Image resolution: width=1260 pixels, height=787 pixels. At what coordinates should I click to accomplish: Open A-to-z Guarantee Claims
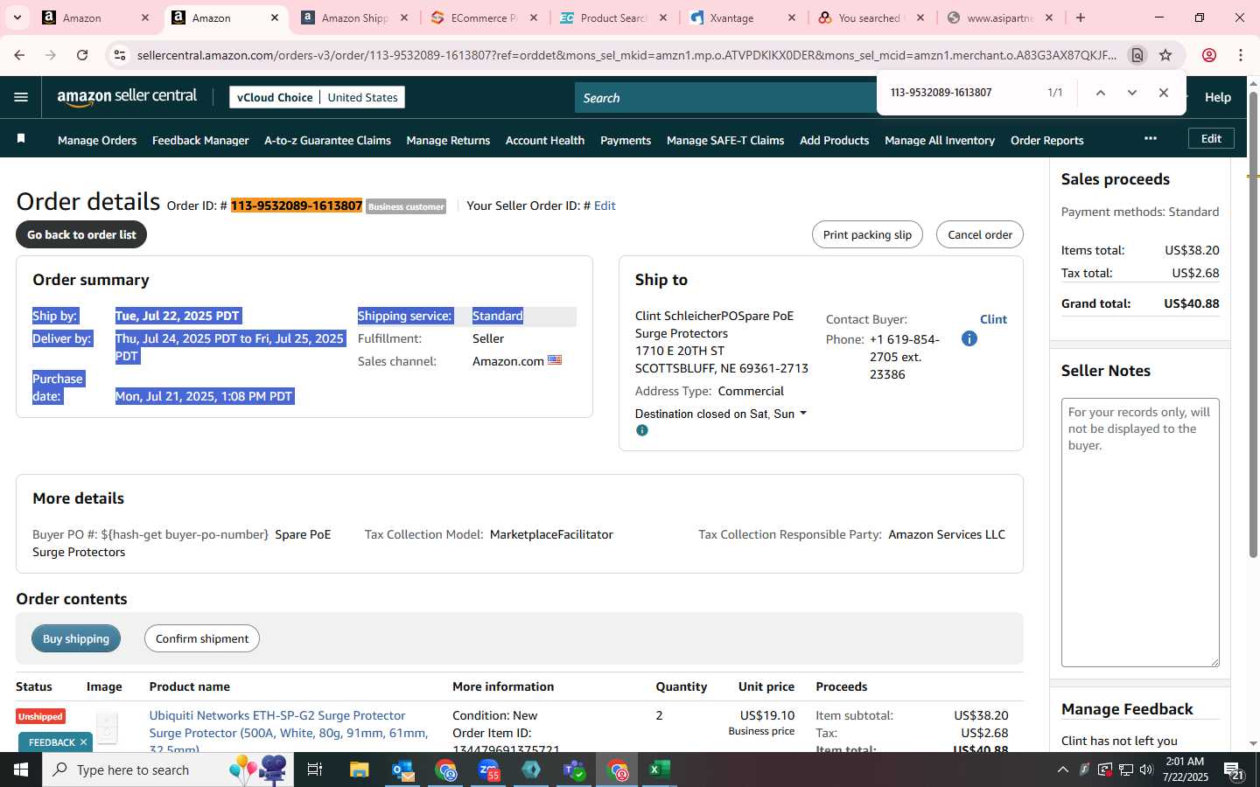coord(327,140)
